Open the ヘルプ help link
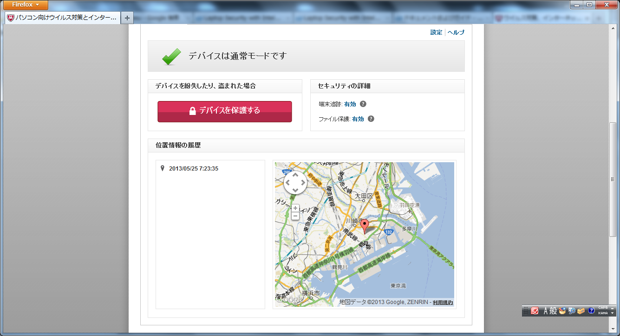The height and width of the screenshot is (336, 620). pyautogui.click(x=456, y=32)
